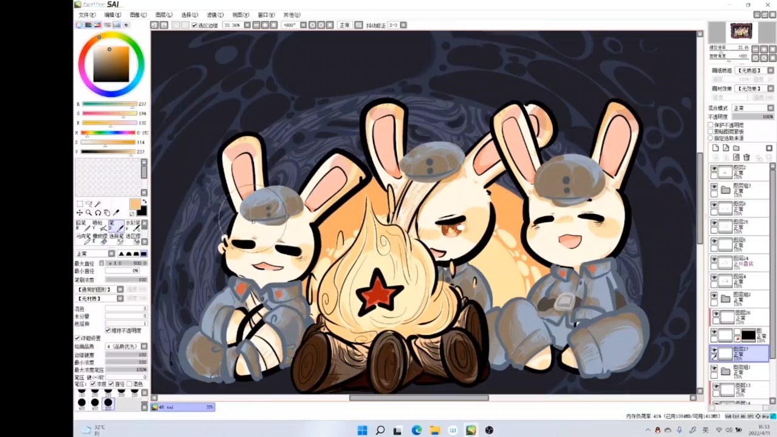Click the swap foreground/background colors icon
The image size is (777, 437).
point(144,202)
